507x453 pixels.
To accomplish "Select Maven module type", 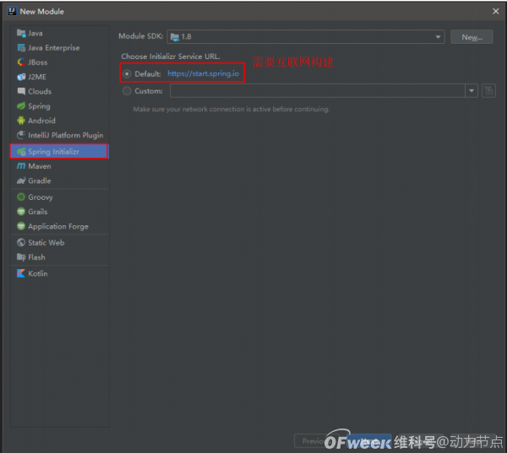I will click(60, 166).
